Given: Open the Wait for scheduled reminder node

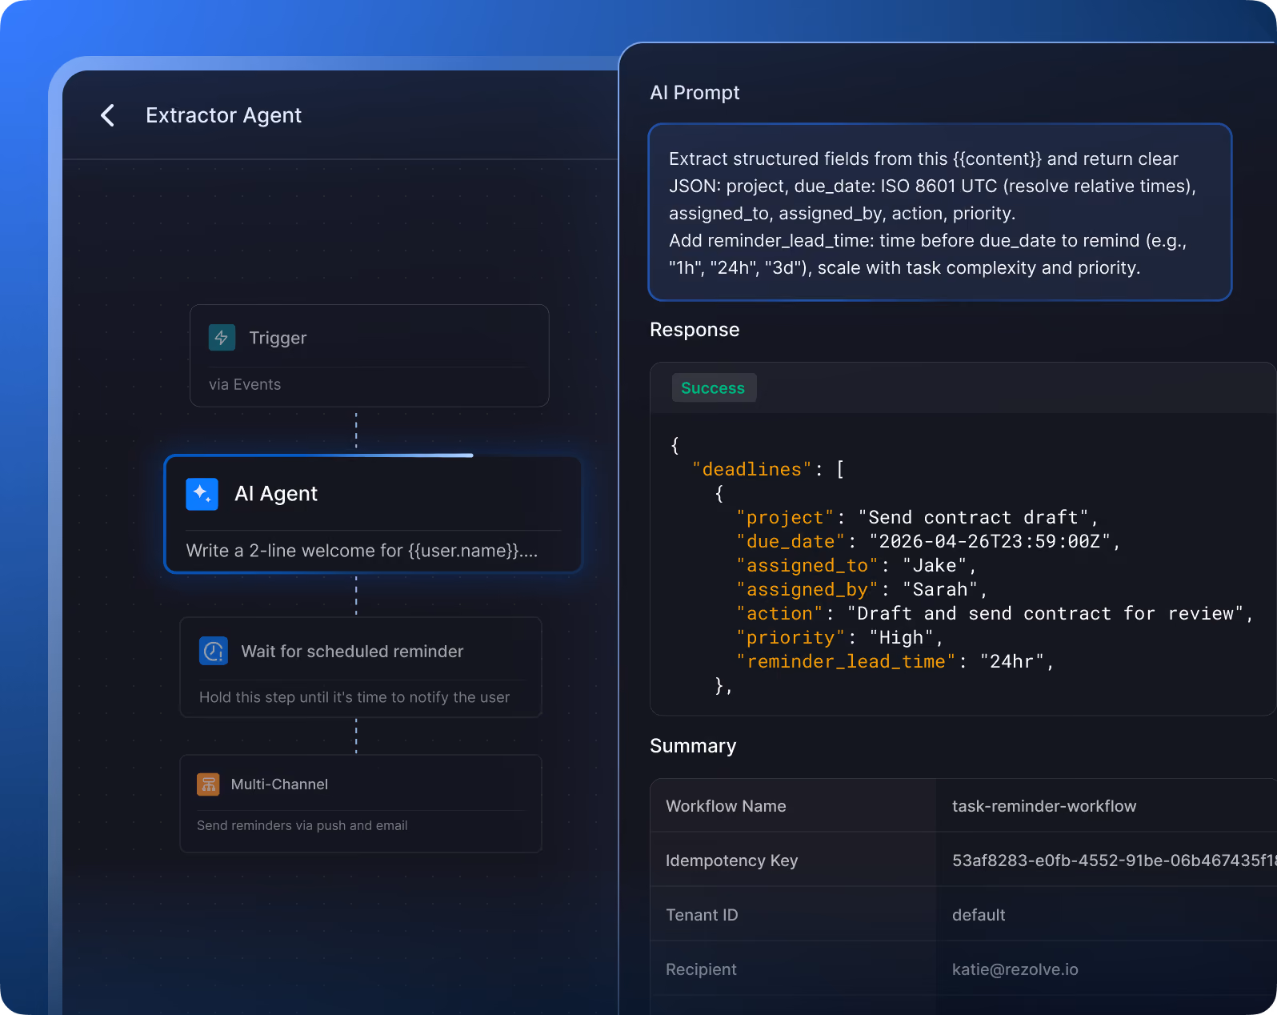Looking at the screenshot, I should (x=361, y=667).
